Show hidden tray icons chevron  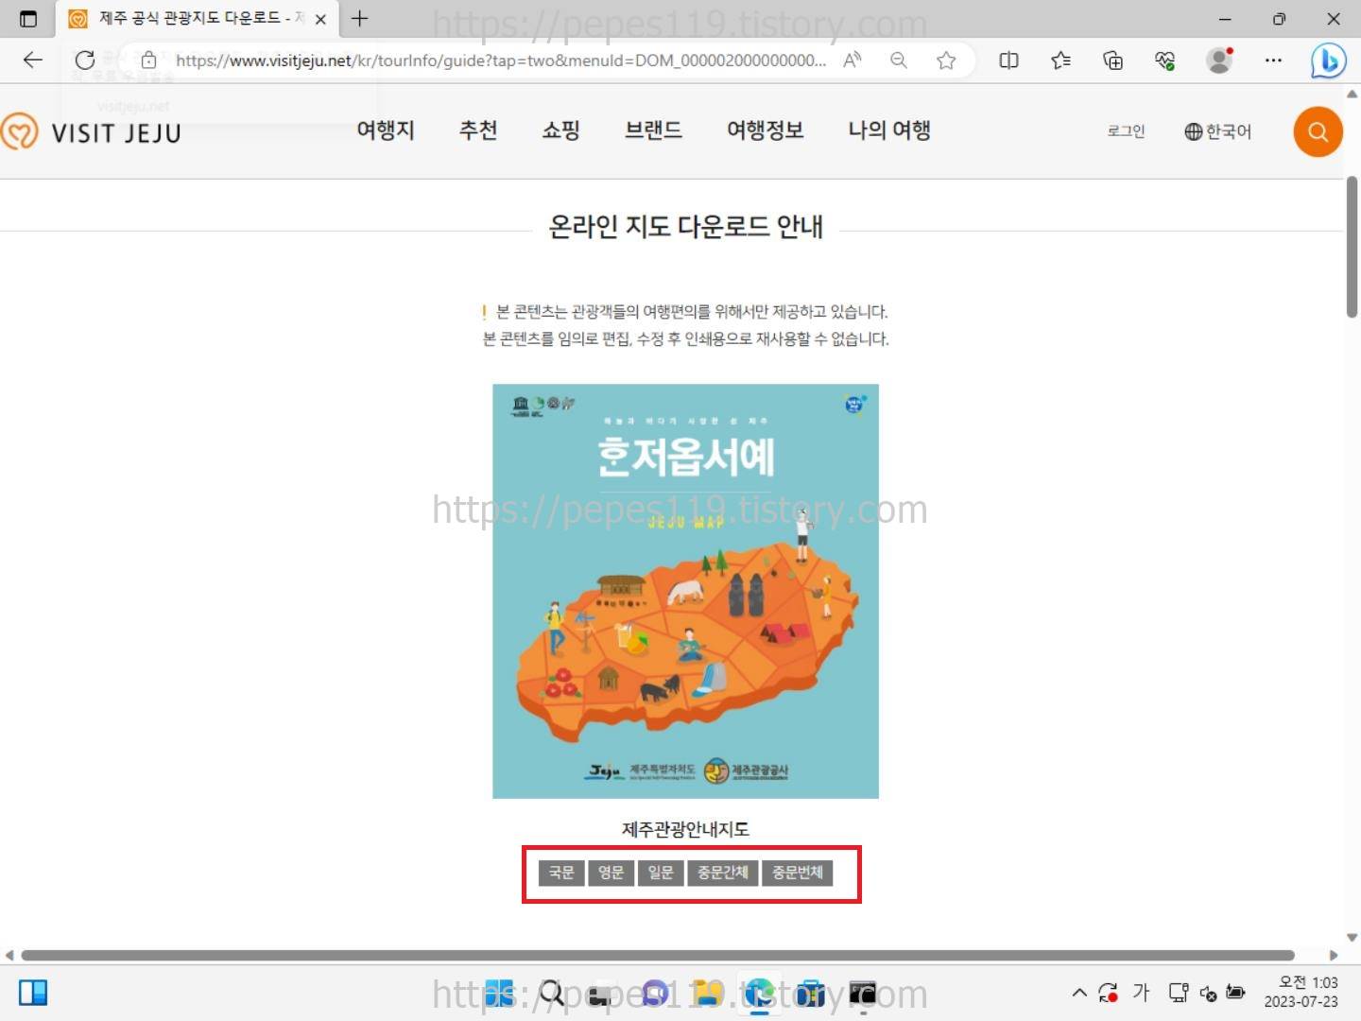pyautogui.click(x=1079, y=993)
